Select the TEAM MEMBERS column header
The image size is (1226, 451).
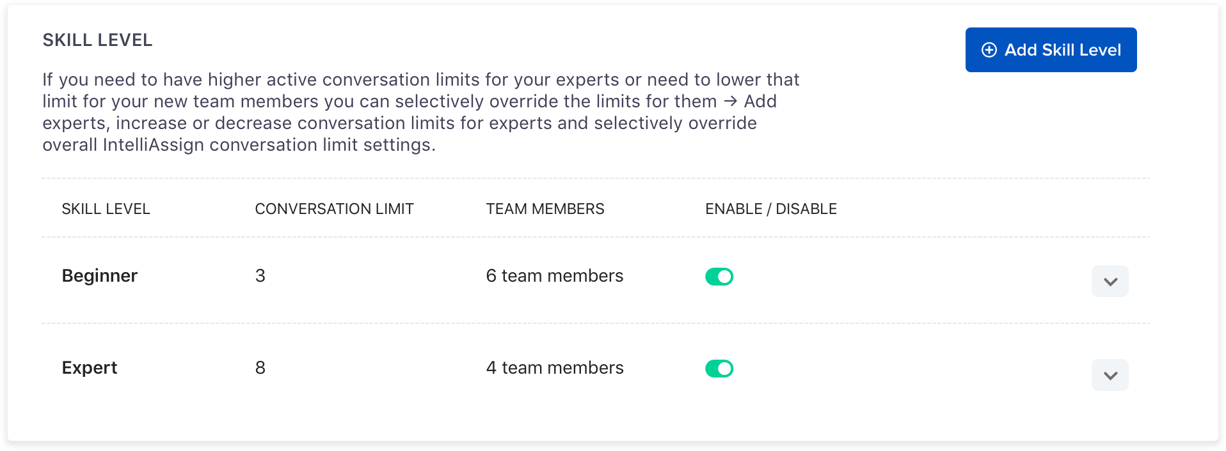tap(545, 209)
